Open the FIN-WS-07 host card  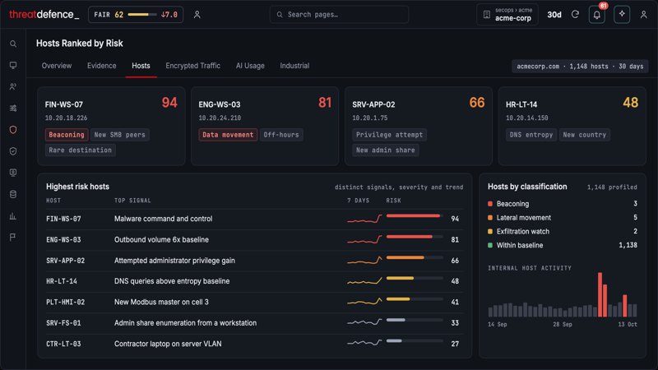[x=111, y=127]
